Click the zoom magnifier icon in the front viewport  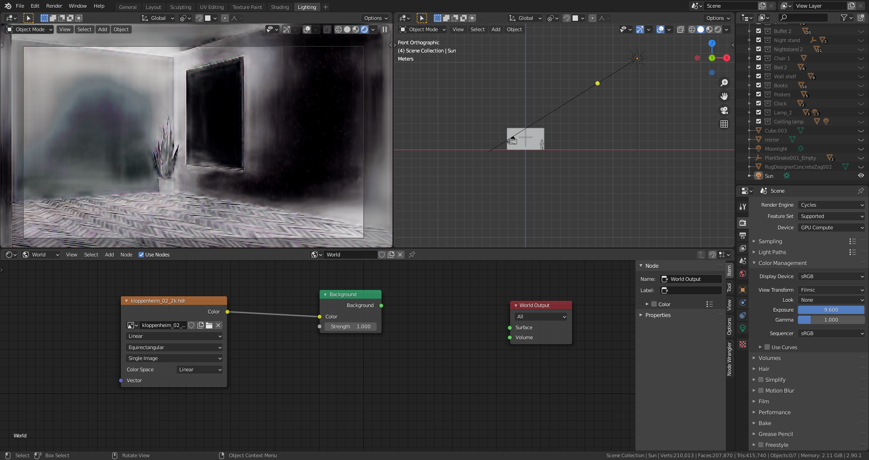coord(724,83)
